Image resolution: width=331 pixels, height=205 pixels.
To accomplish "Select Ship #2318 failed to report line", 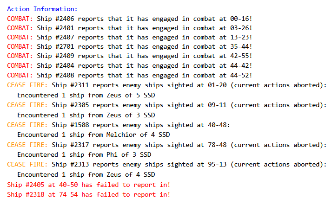I will click(89, 195).
